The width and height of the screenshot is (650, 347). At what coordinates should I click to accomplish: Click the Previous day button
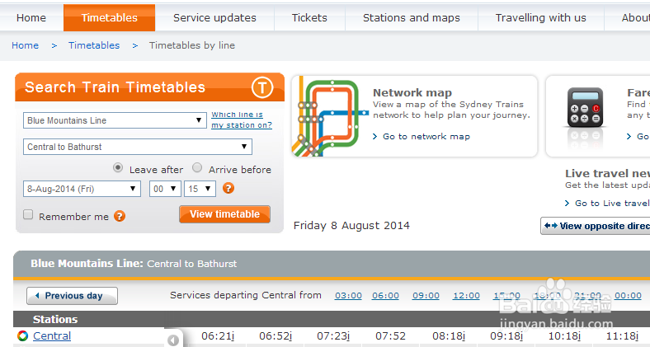(72, 296)
